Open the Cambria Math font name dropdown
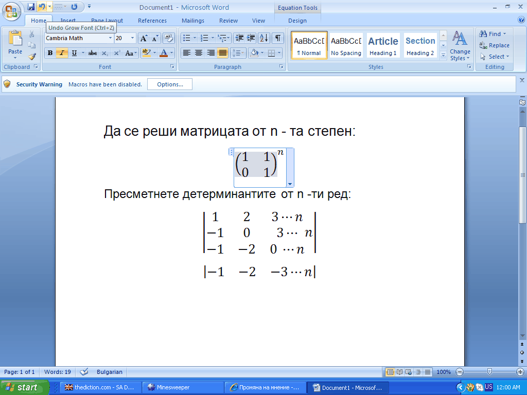This screenshot has height=395, width=527. pyautogui.click(x=110, y=38)
